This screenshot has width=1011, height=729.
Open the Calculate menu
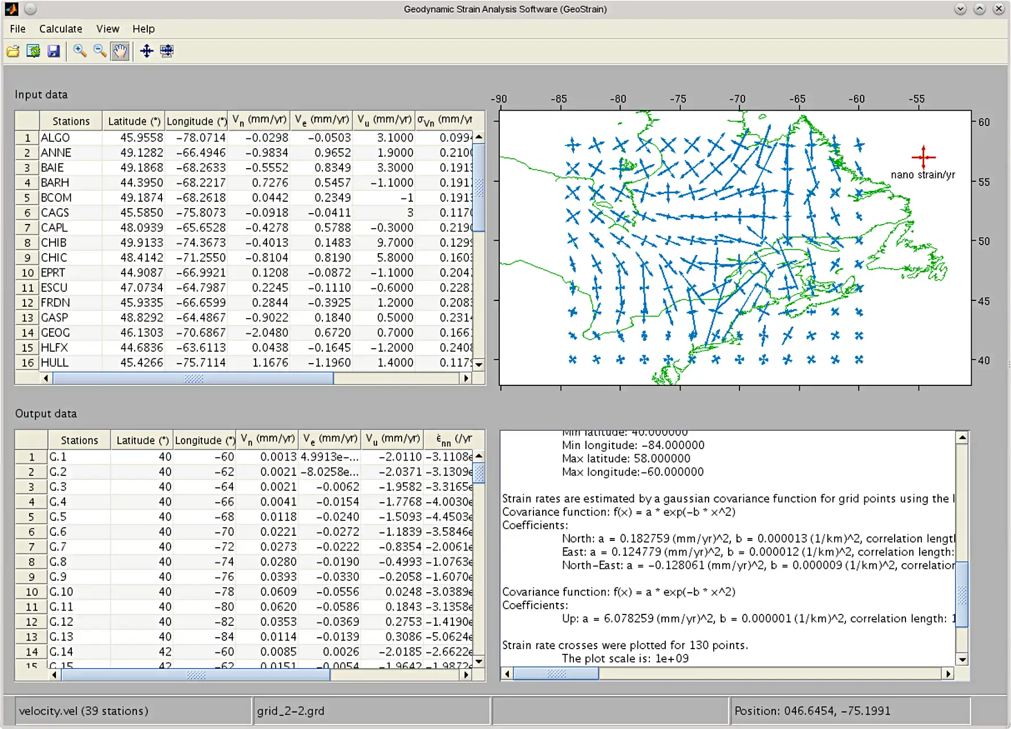point(60,28)
